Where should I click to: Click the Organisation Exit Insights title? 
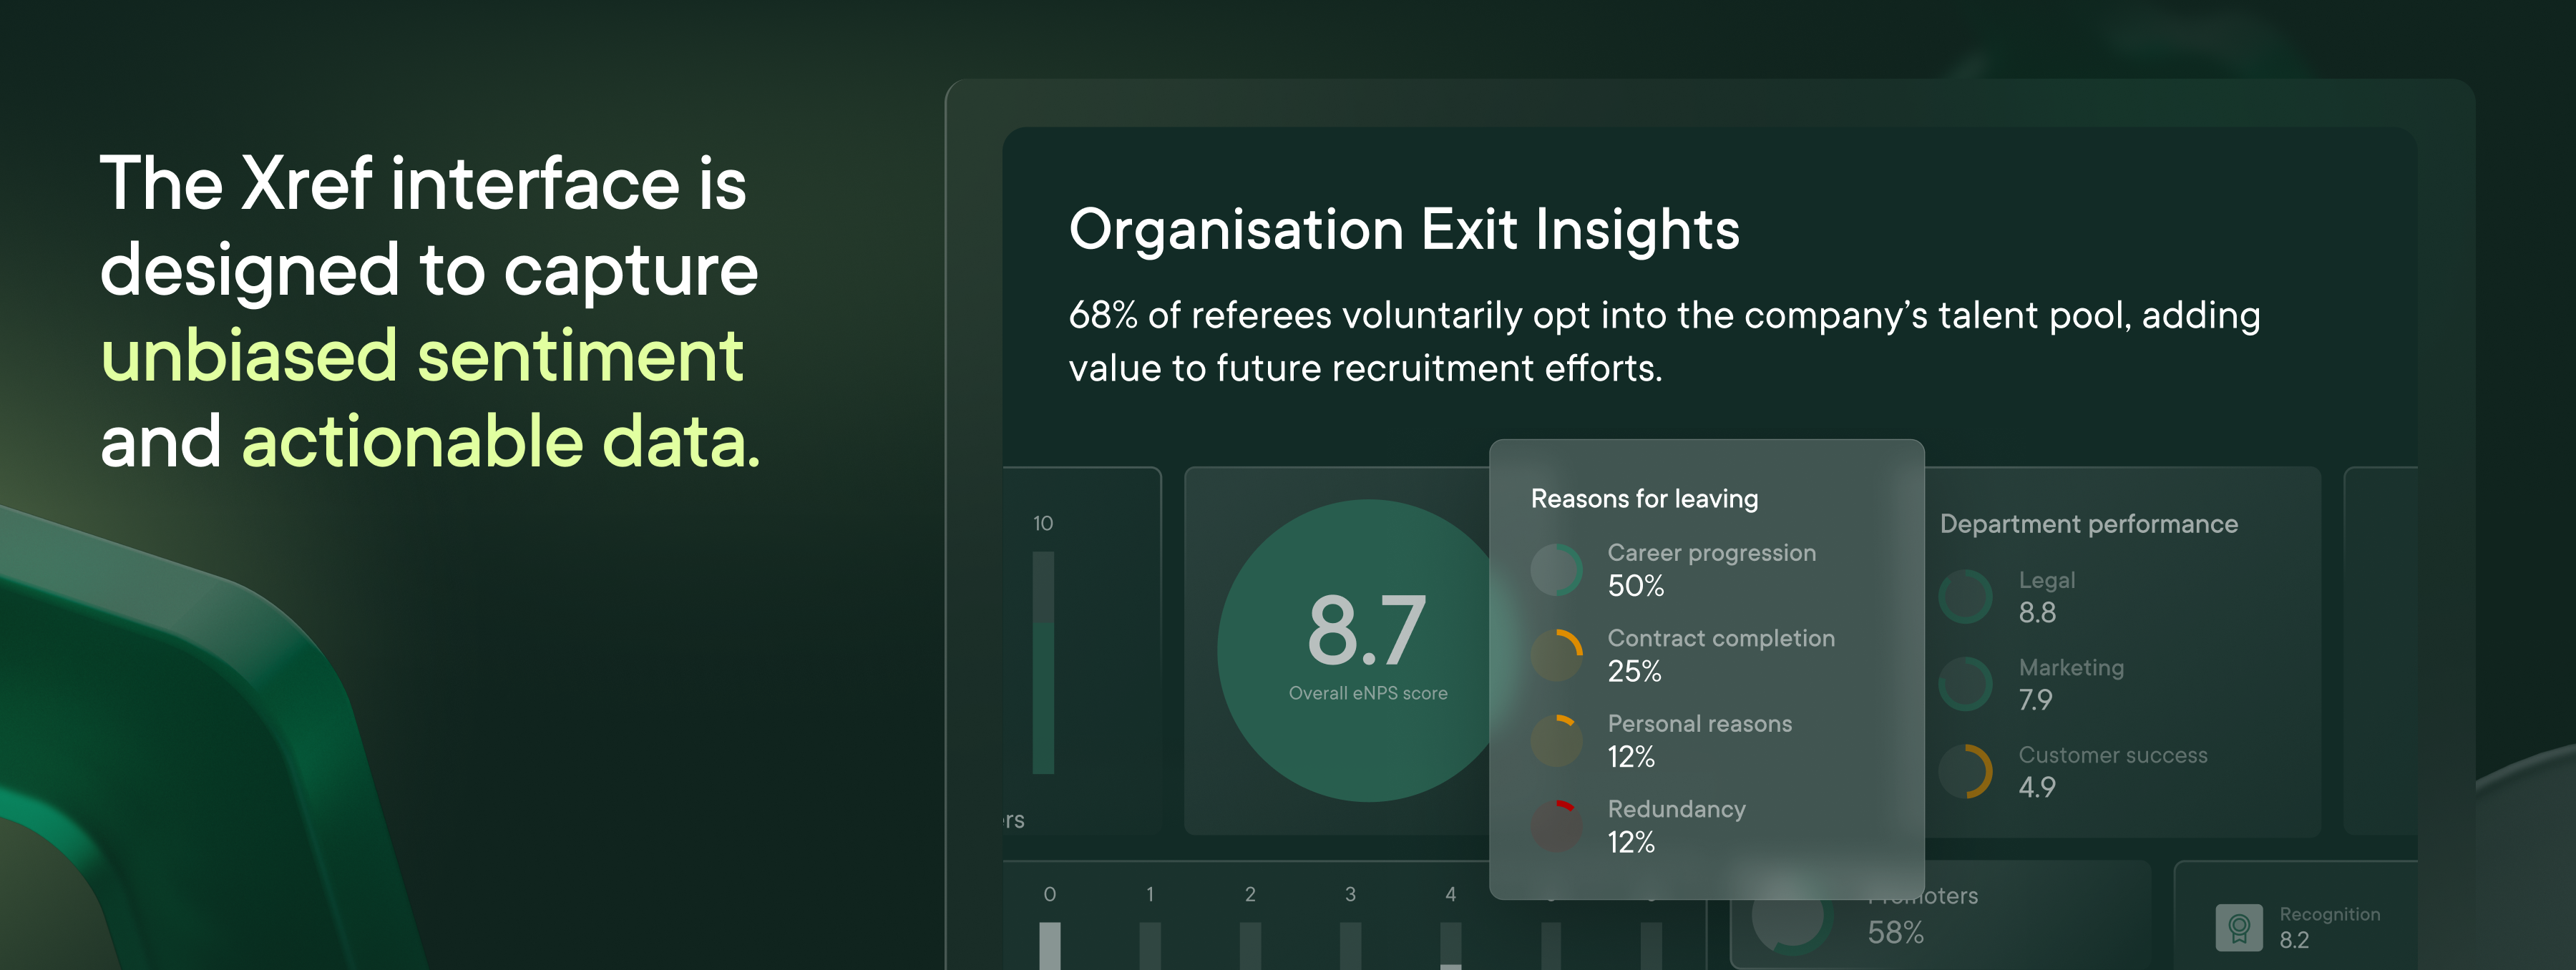[x=1404, y=229]
